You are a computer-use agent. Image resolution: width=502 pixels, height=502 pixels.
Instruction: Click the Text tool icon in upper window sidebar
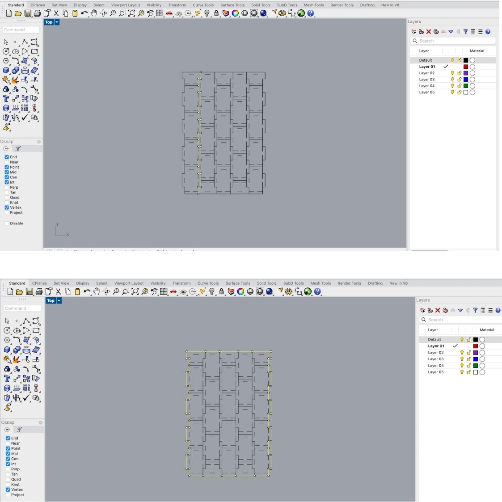tap(6, 98)
